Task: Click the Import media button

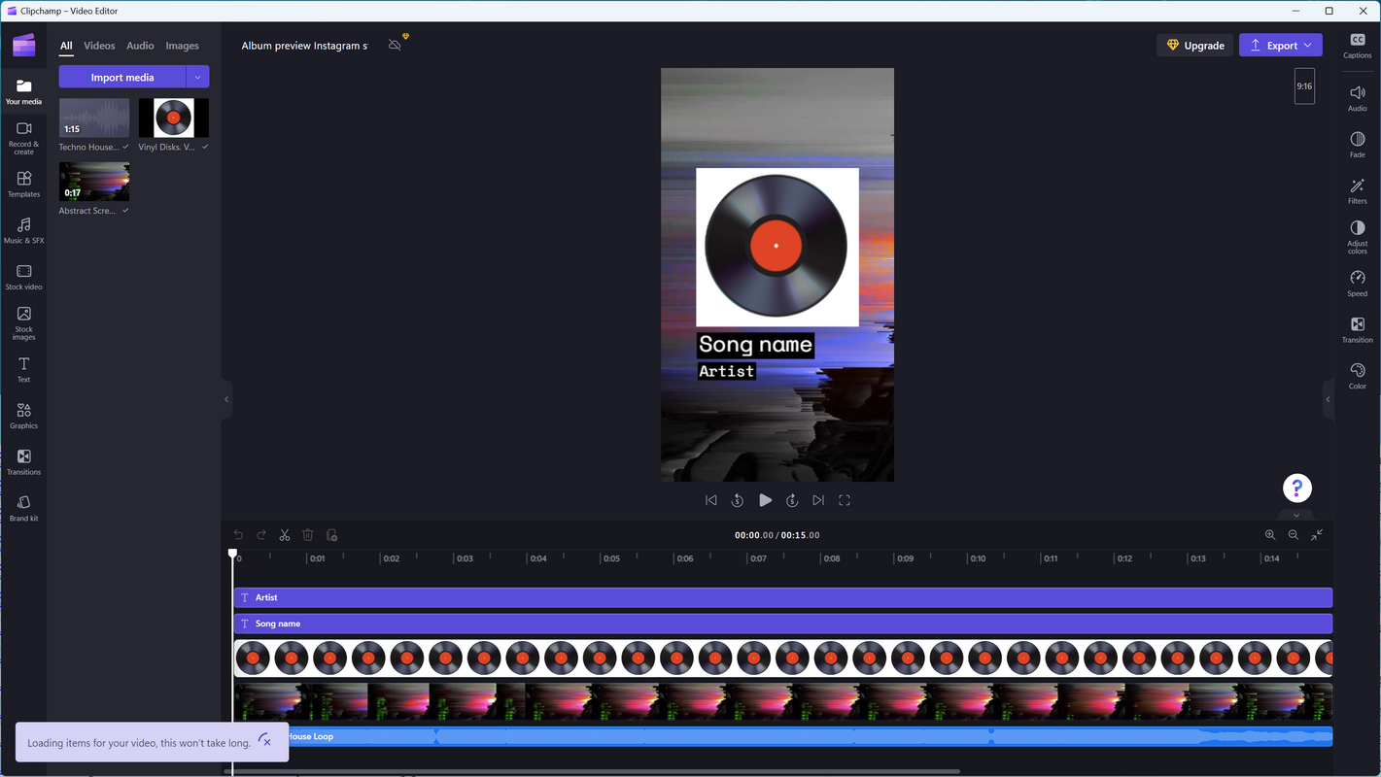Action: [x=121, y=78]
